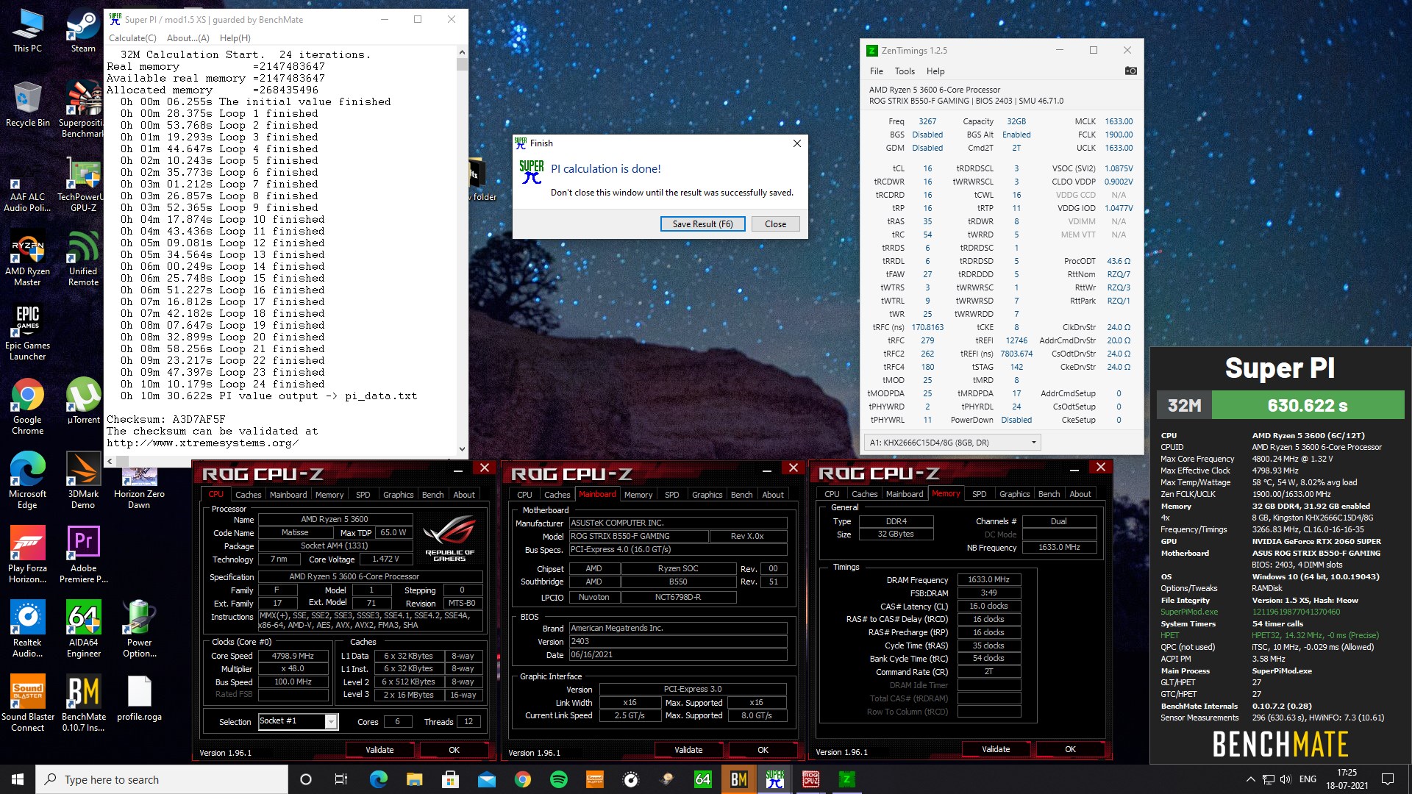
Task: Click ENG language indicator
Action: pyautogui.click(x=1308, y=779)
